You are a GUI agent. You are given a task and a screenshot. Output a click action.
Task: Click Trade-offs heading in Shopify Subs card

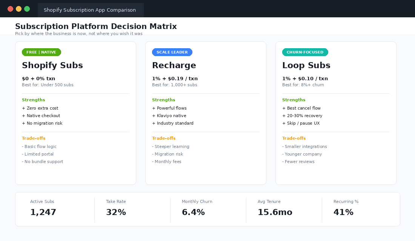[34, 138]
